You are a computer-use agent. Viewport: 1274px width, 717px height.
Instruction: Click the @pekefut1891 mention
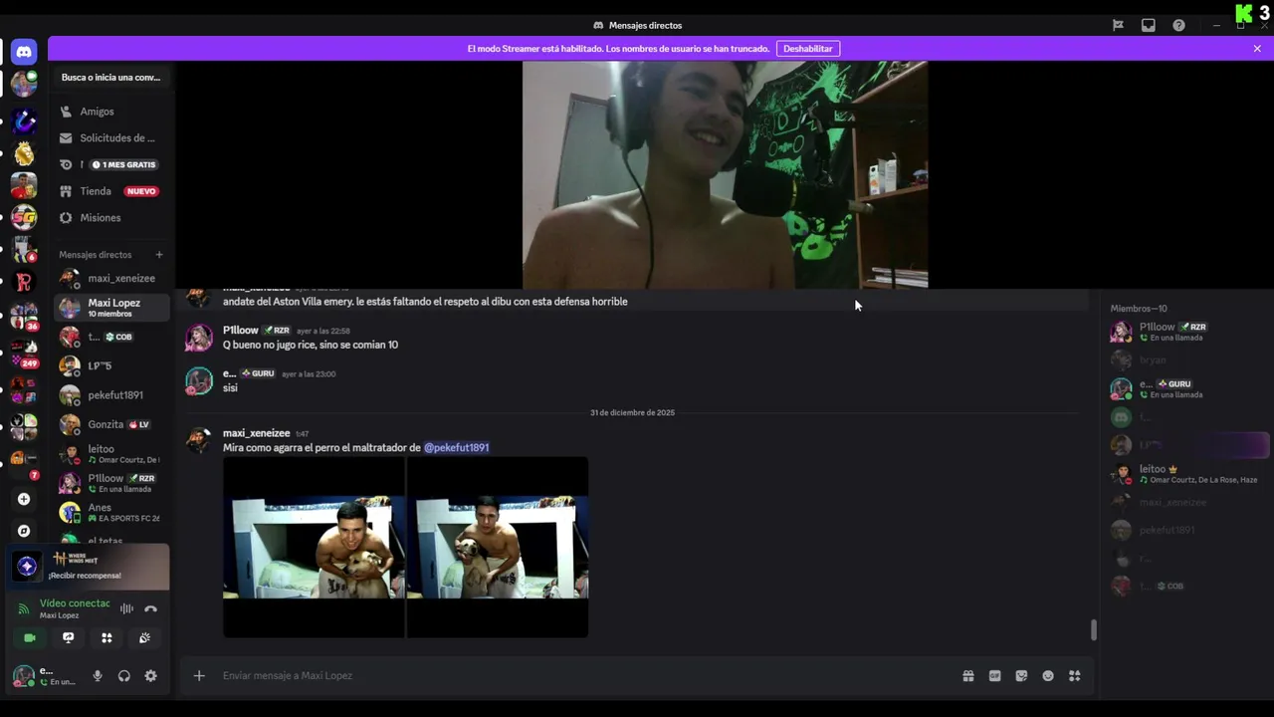(x=456, y=447)
